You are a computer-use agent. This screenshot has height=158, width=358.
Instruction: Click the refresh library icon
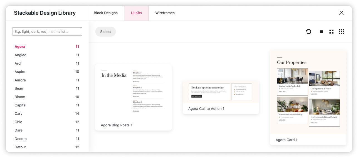308,32
